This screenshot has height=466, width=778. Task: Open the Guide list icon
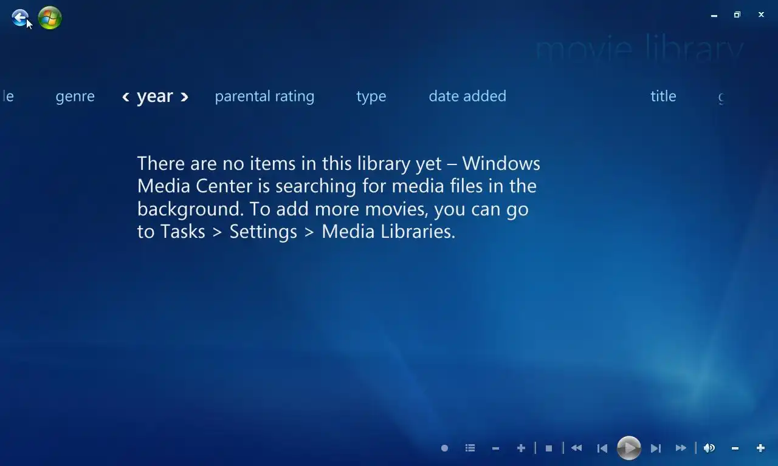click(x=470, y=448)
